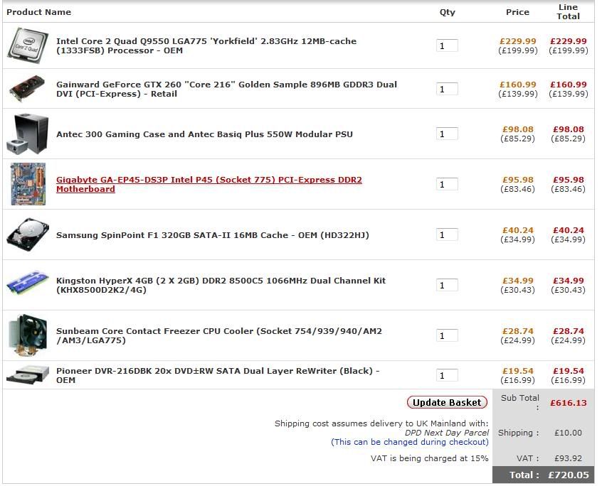The image size is (602, 486).
Task: Edit quantity field for Kingston HyperX memory
Action: coord(447,286)
